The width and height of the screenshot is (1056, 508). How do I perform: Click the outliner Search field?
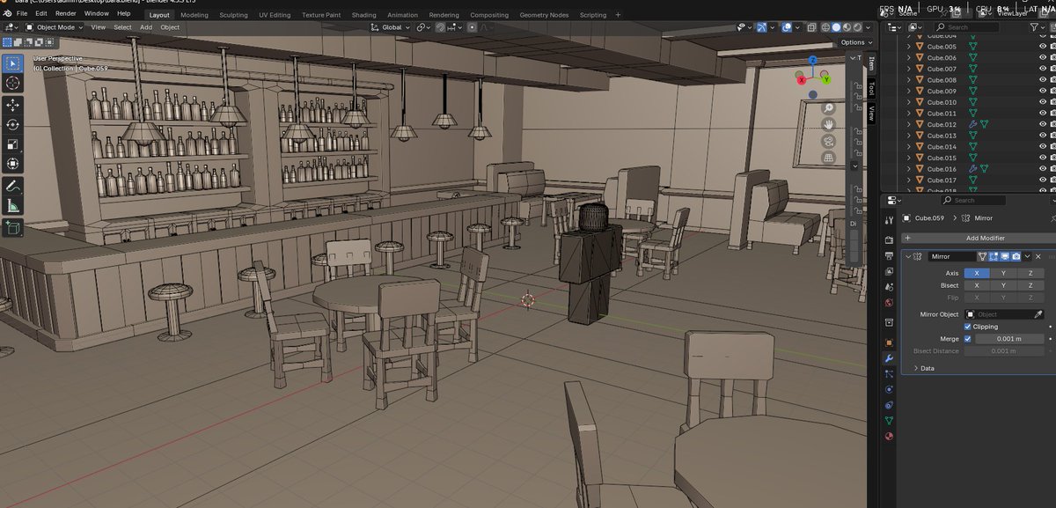pos(966,27)
